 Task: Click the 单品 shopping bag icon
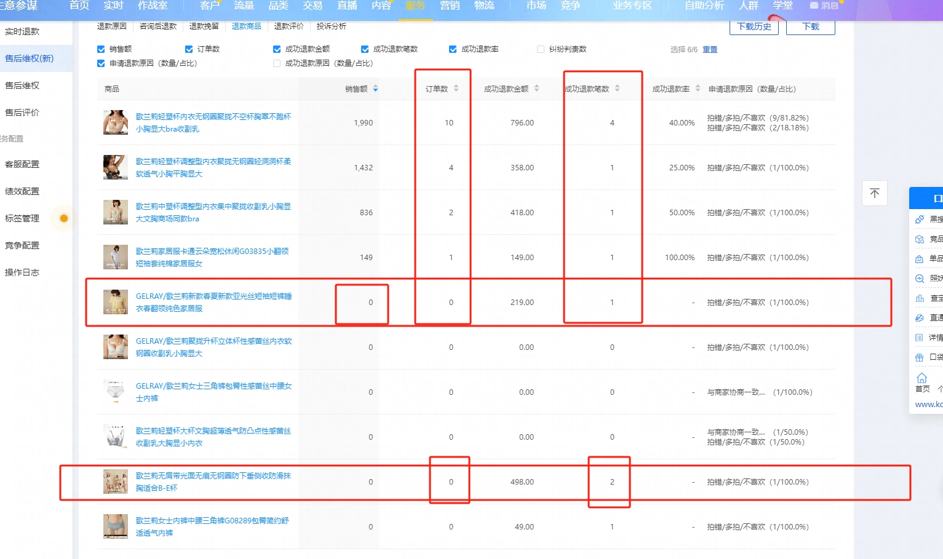point(920,259)
